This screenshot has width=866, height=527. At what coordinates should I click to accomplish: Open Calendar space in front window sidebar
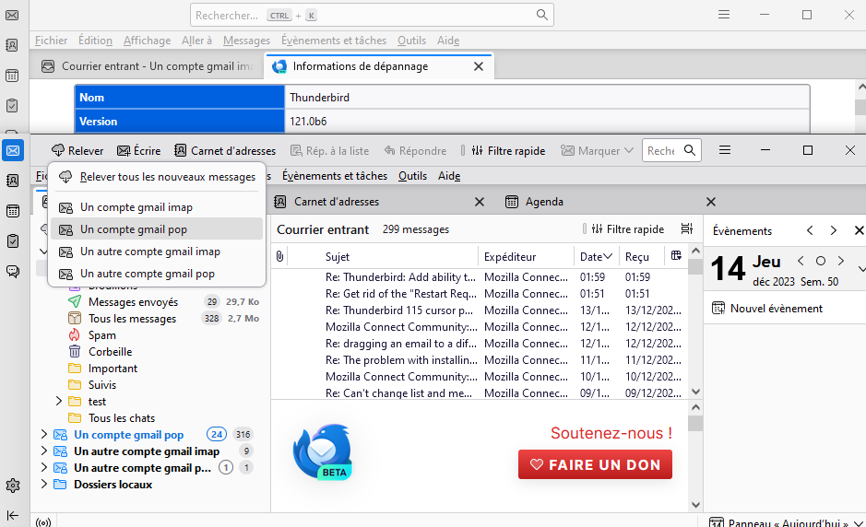coord(13,211)
